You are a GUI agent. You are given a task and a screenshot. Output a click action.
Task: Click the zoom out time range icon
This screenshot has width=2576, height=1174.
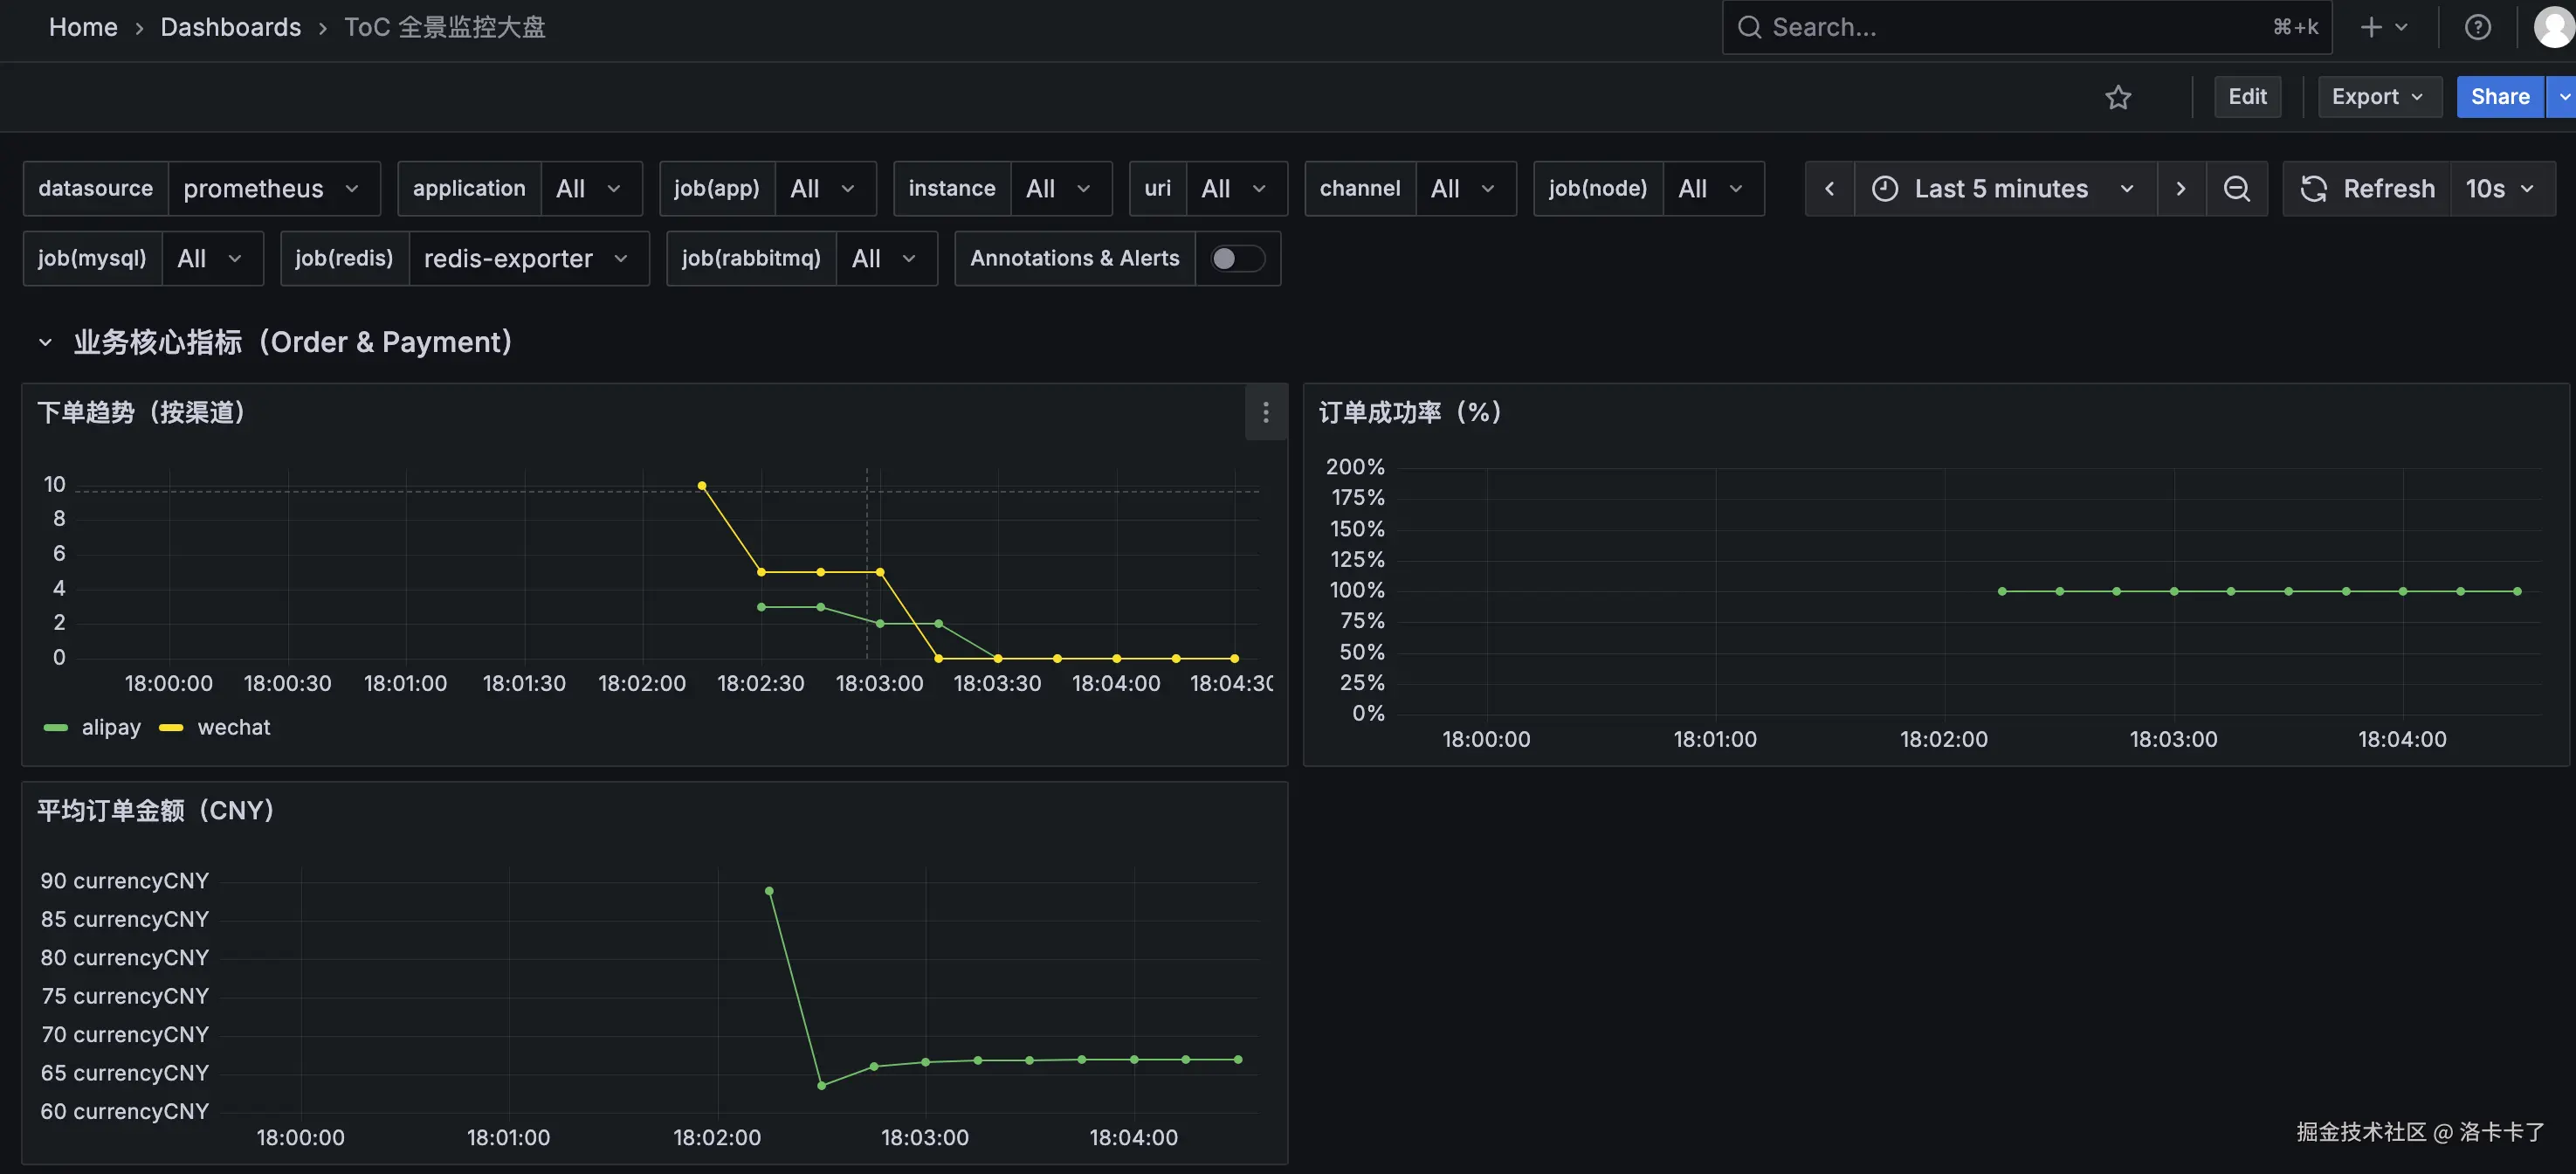point(2236,188)
